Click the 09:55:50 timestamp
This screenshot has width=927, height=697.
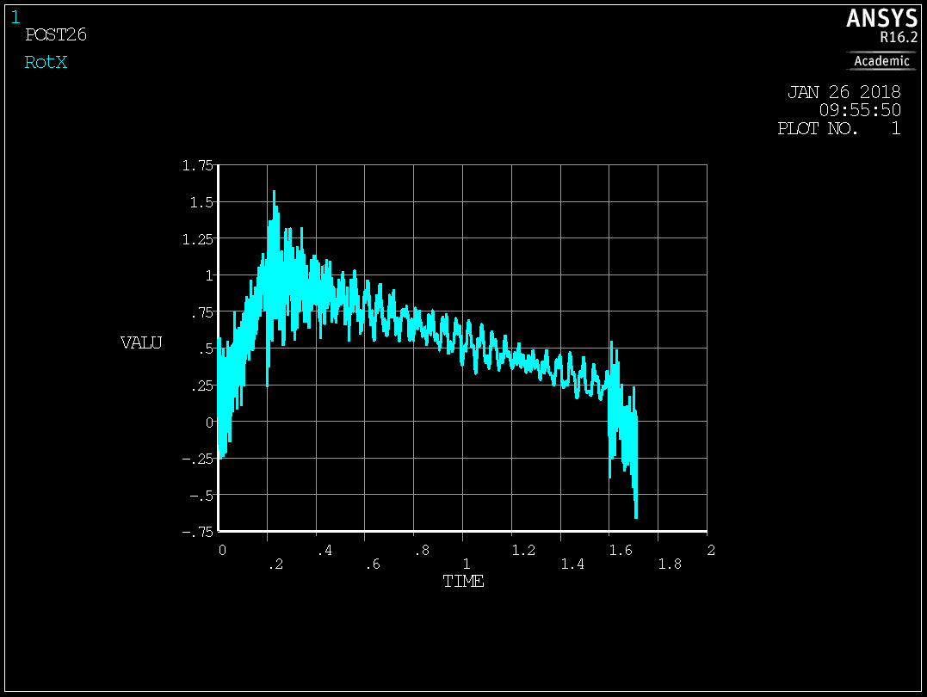859,110
